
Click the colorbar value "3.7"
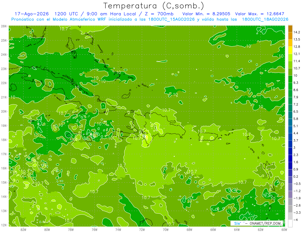pyautogui.click(x=296, y=140)
